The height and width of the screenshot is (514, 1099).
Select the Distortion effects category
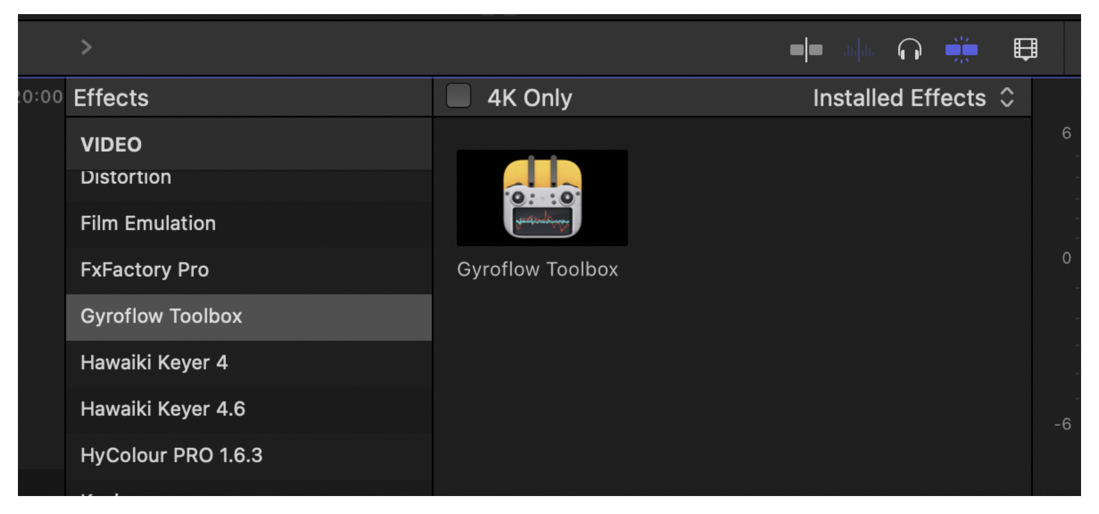click(x=126, y=179)
